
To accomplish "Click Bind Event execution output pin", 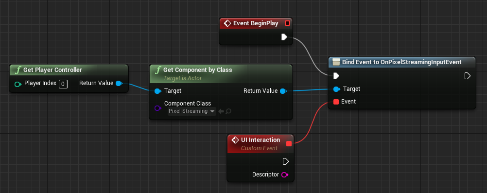I will (468, 76).
